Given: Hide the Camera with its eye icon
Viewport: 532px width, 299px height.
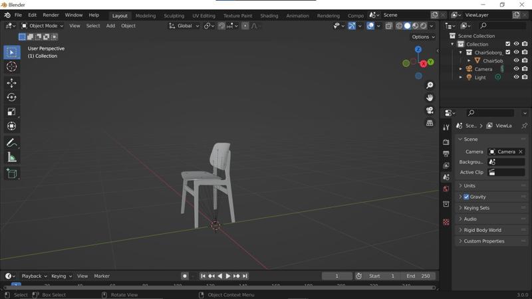Looking at the screenshot, I should tap(516, 69).
